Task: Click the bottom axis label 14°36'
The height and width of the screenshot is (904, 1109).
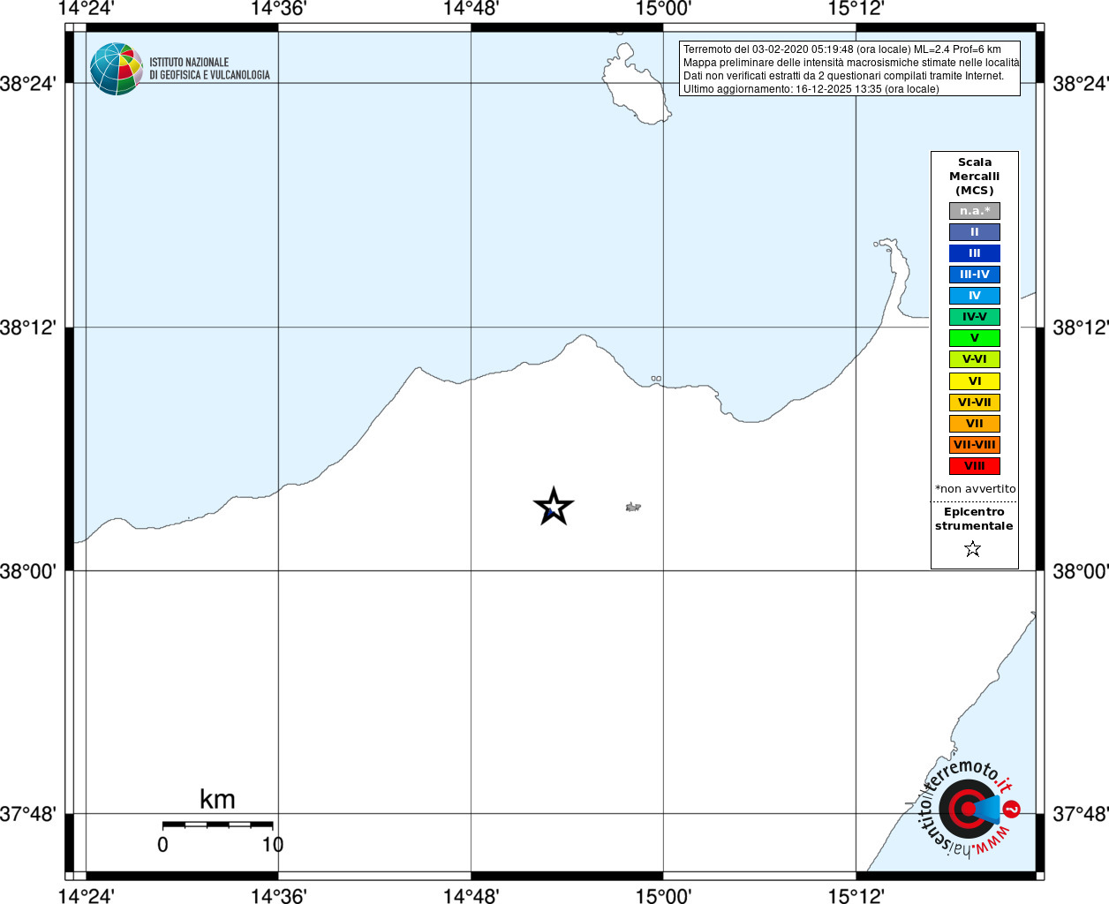Action: click(x=278, y=896)
